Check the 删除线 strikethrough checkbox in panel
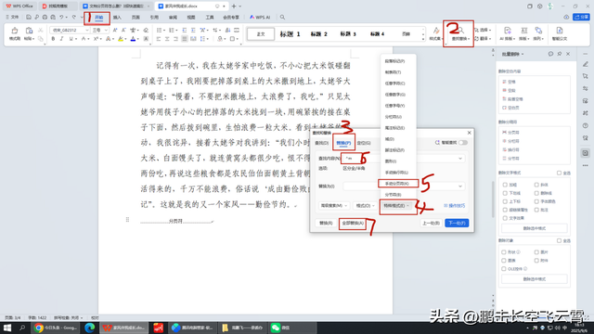The image size is (594, 334). pos(536,193)
